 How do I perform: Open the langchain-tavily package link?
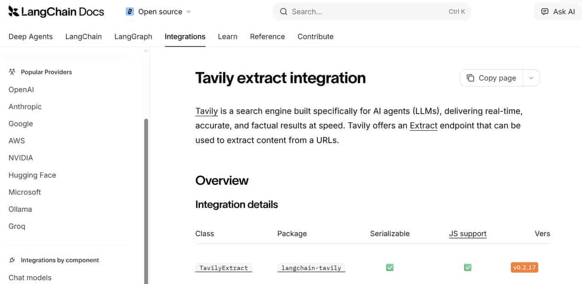(311, 268)
